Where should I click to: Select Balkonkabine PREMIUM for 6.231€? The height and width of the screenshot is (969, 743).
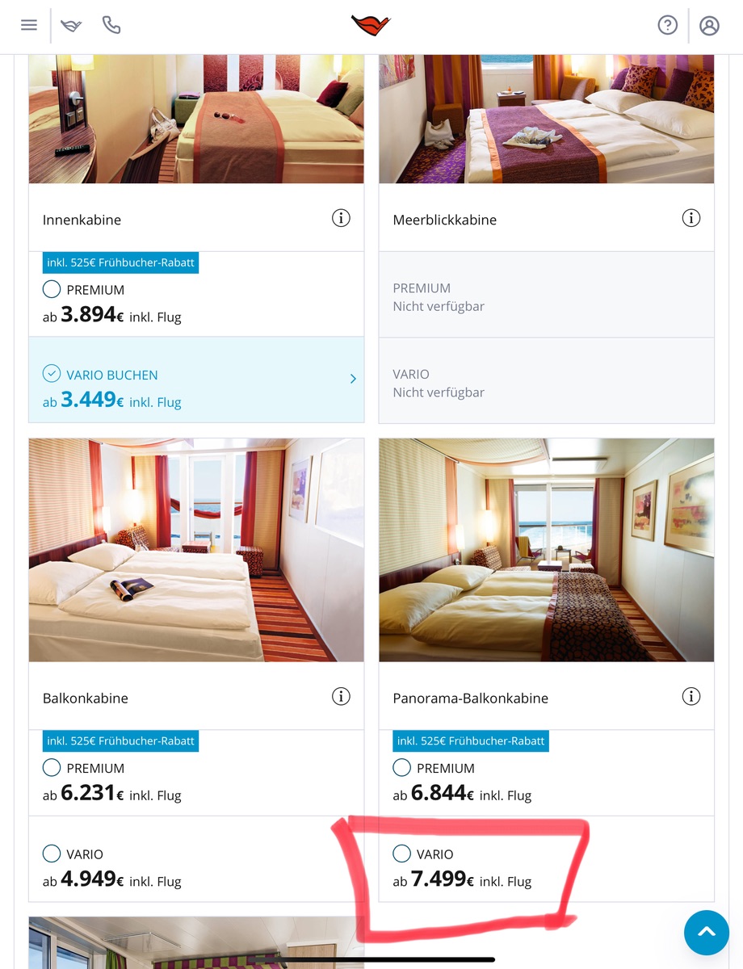[x=196, y=773]
